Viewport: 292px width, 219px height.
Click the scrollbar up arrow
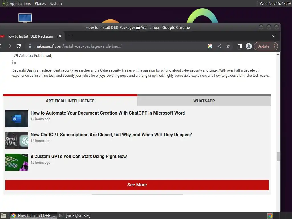coord(278,54)
